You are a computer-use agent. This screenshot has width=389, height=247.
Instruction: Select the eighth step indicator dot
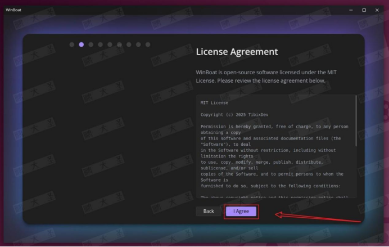coord(138,44)
